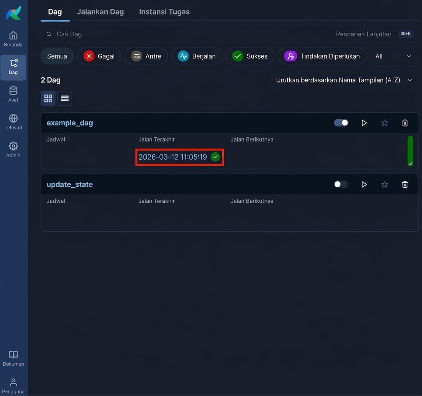Open Pencarian Lanjutan advanced search

pos(364,34)
